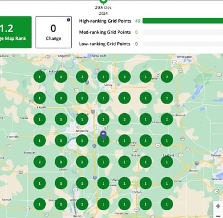Screen dimensions: 223x218
Task: Open the rank 2 grid point above Milton
Action: point(103,77)
